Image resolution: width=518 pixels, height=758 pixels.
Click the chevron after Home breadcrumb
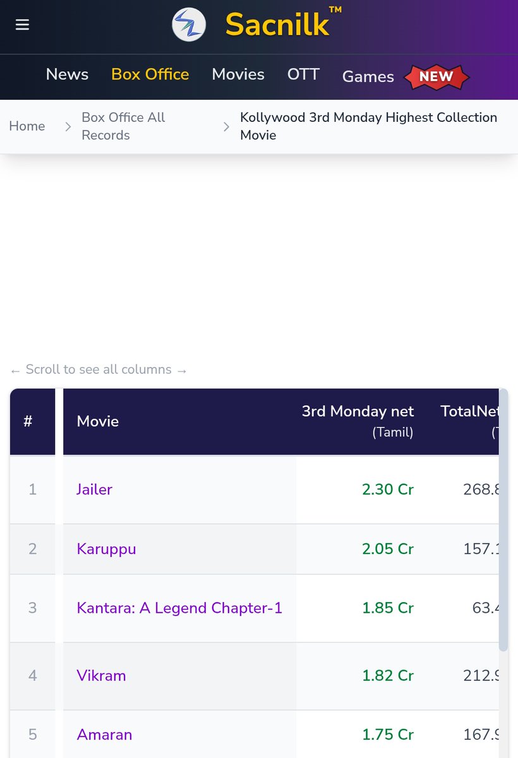[68, 127]
